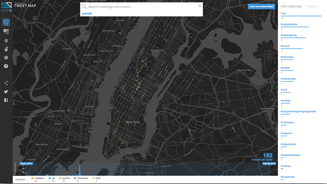The width and height of the screenshot is (327, 184).
Task: Click the foursquare pink color swatch
Action: (x=75, y=178)
